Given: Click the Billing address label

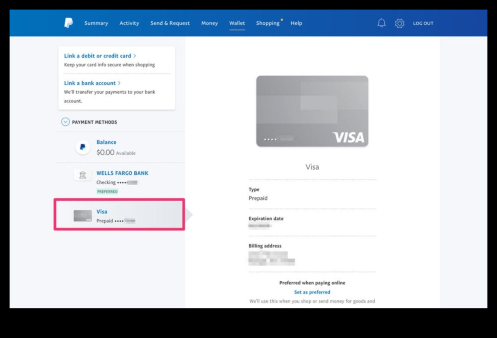Looking at the screenshot, I should tap(265, 246).
